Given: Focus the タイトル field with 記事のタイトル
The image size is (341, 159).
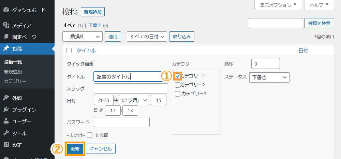Looking at the screenshot, I should tap(128, 76).
